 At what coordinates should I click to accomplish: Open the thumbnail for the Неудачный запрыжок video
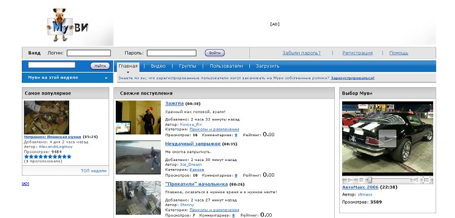click(138, 157)
